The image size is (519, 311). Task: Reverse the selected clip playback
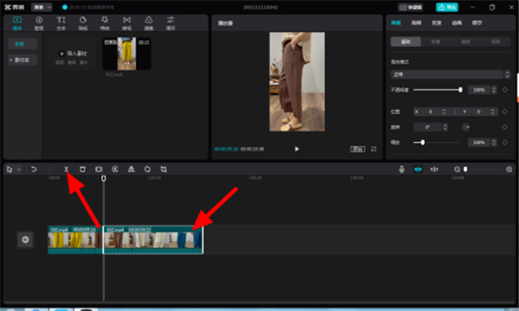click(115, 169)
